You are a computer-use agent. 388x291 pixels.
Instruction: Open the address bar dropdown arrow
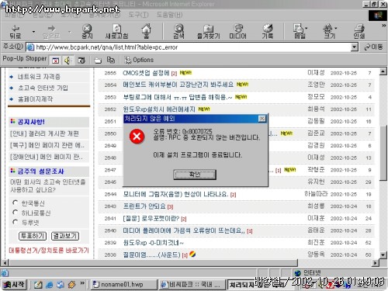point(355,47)
